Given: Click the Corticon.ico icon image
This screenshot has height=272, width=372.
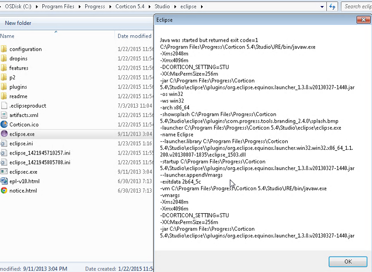Looking at the screenshot, I should (x=4, y=124).
